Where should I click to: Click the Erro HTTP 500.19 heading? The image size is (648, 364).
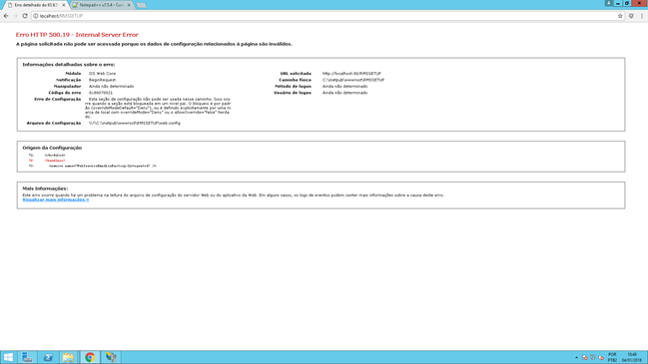point(77,35)
